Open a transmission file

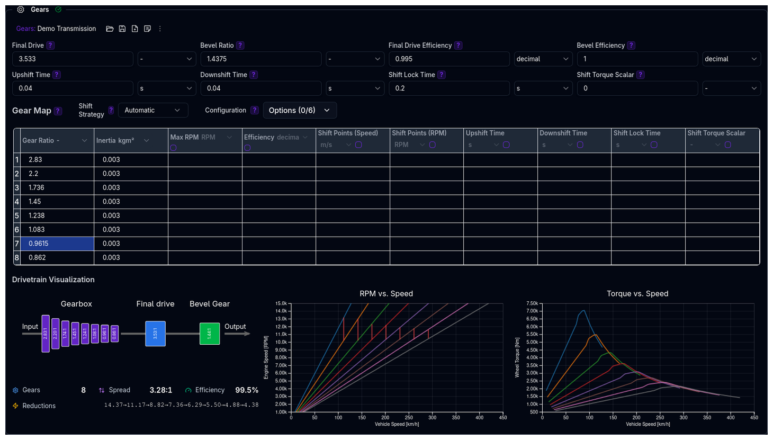pos(110,29)
